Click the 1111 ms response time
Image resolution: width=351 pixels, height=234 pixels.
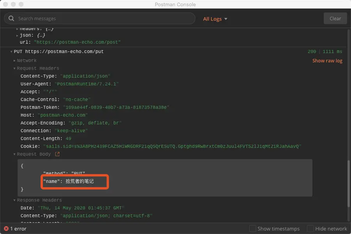[x=332, y=52]
